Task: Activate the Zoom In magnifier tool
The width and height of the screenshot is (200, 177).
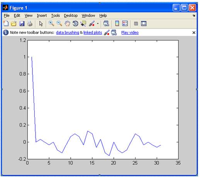Action: click(x=51, y=24)
